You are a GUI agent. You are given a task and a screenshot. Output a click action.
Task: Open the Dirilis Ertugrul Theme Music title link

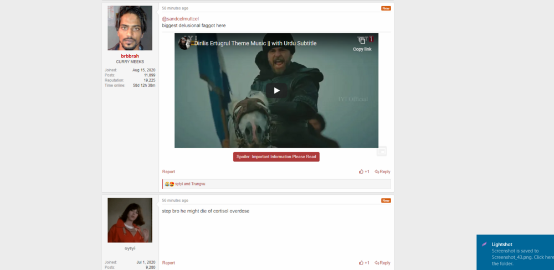tap(255, 43)
